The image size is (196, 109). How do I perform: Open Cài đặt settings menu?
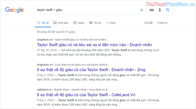[148, 23]
